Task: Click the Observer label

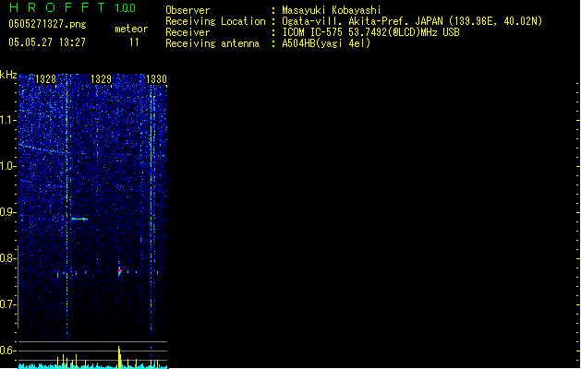Action: coord(188,10)
